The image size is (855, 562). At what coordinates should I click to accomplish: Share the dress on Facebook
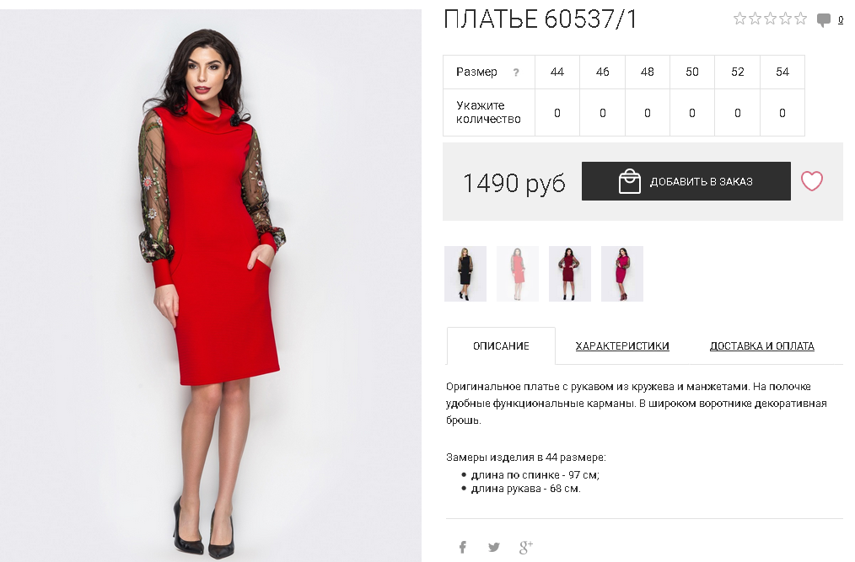tap(462, 547)
